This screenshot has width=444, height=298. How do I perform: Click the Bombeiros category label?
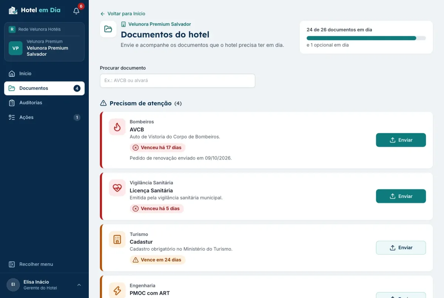point(142,122)
